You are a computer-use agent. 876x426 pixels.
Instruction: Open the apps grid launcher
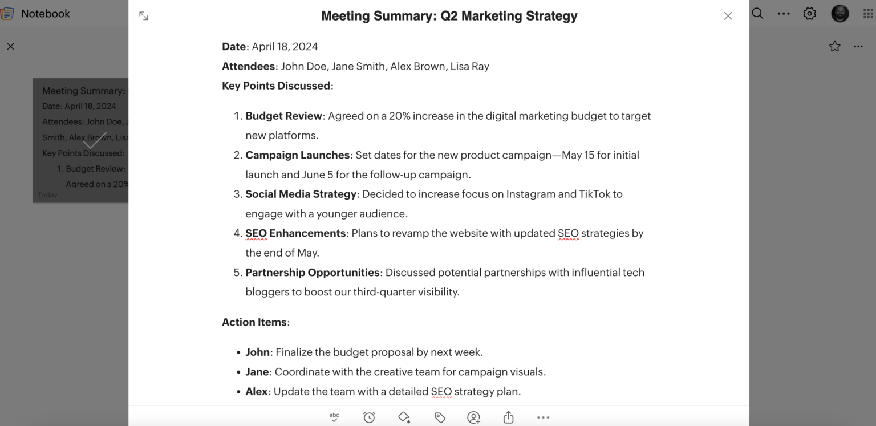pyautogui.click(x=869, y=14)
